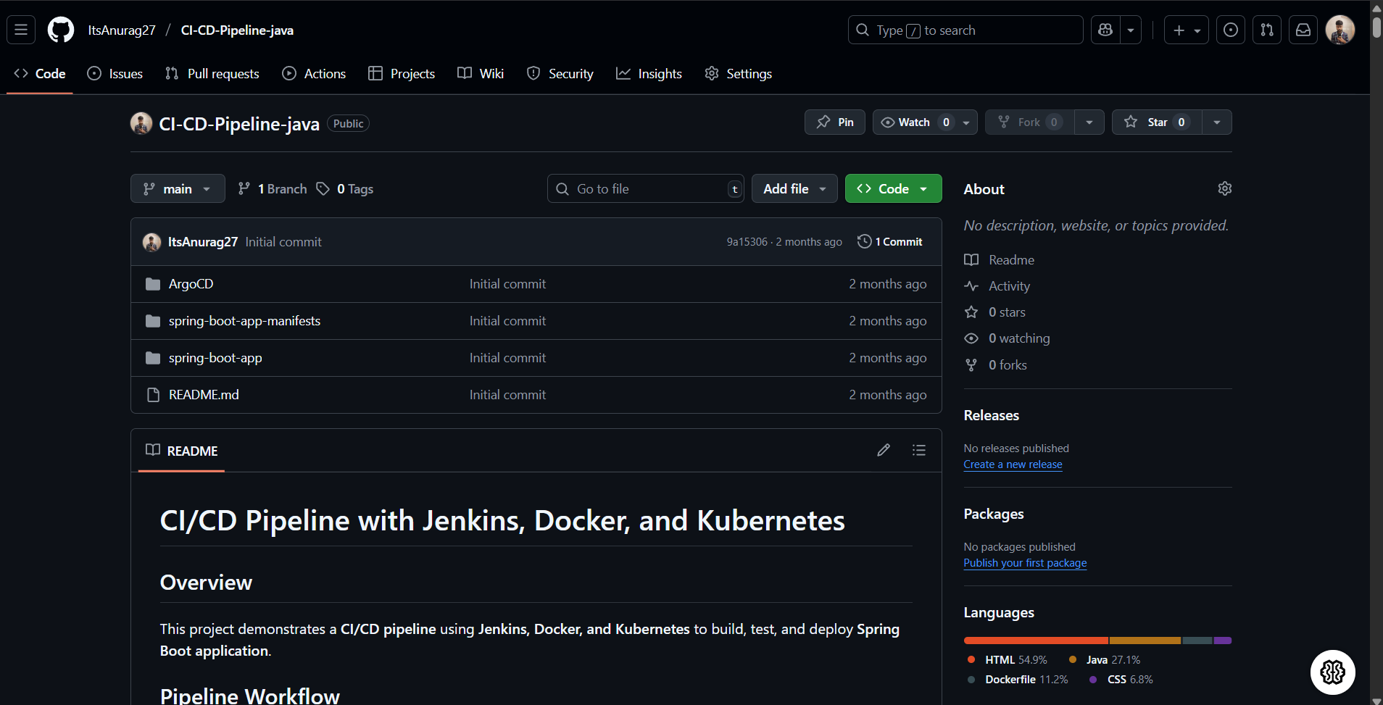Go to the Insights tab

pos(649,74)
